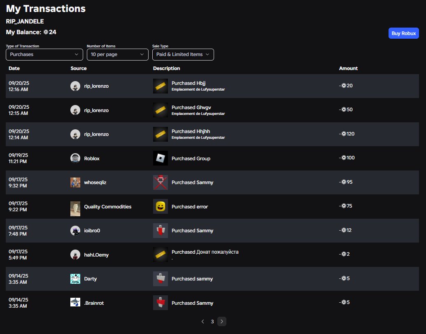The image size is (426, 334).
Task: Open Quality Commodities group link
Action: pyautogui.click(x=107, y=207)
